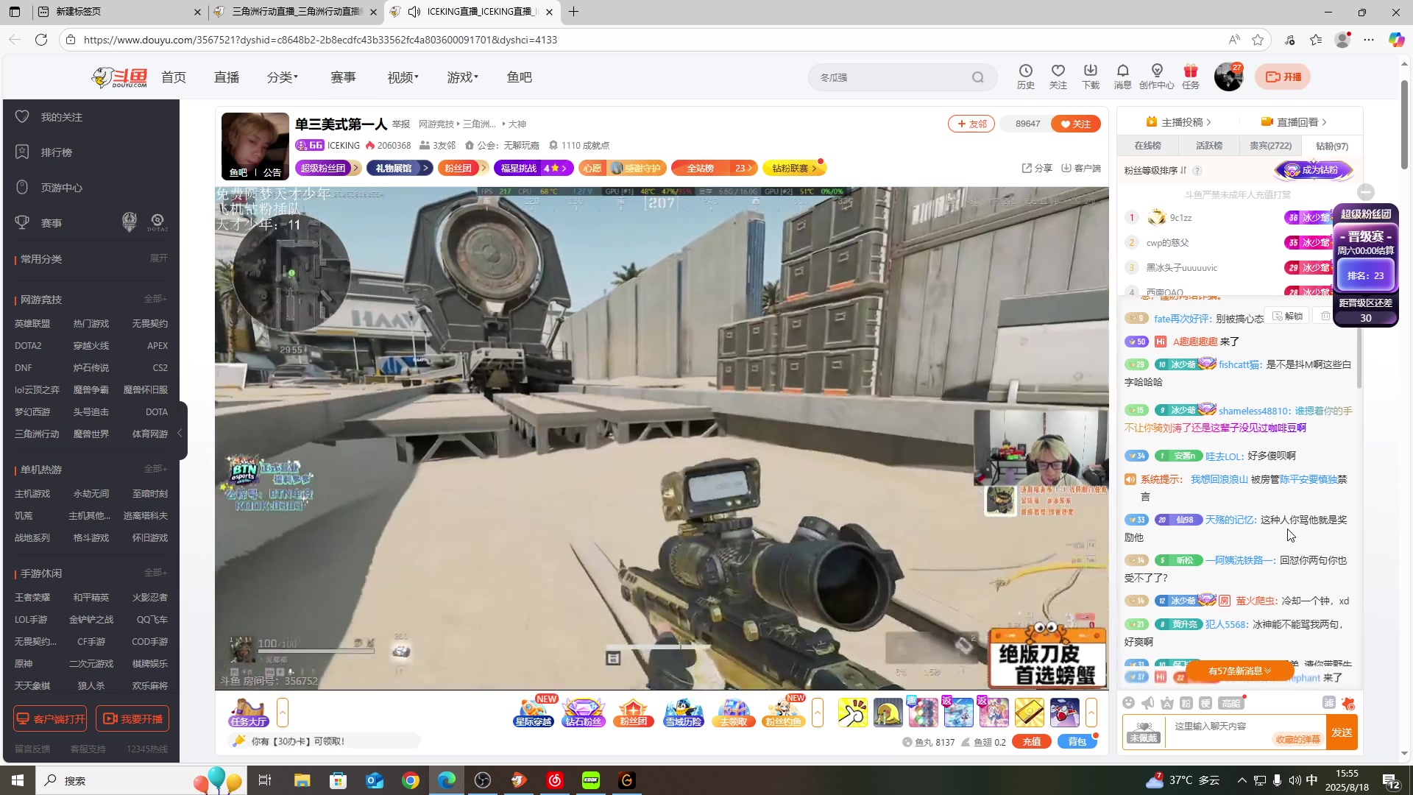Screen dimensions: 1413x795
Task: Click the 客户端 client icon
Action: point(1080,168)
